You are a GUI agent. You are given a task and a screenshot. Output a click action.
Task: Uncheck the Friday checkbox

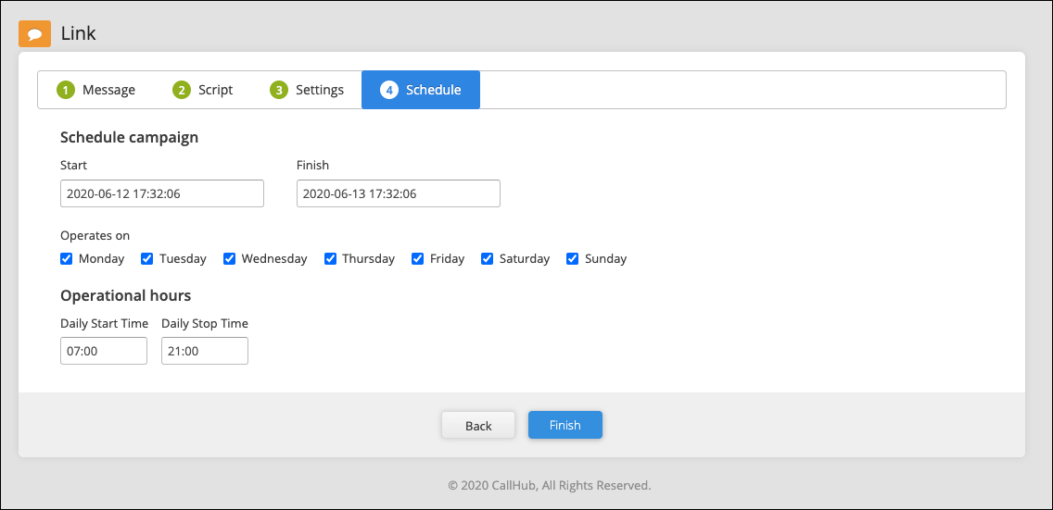(418, 258)
